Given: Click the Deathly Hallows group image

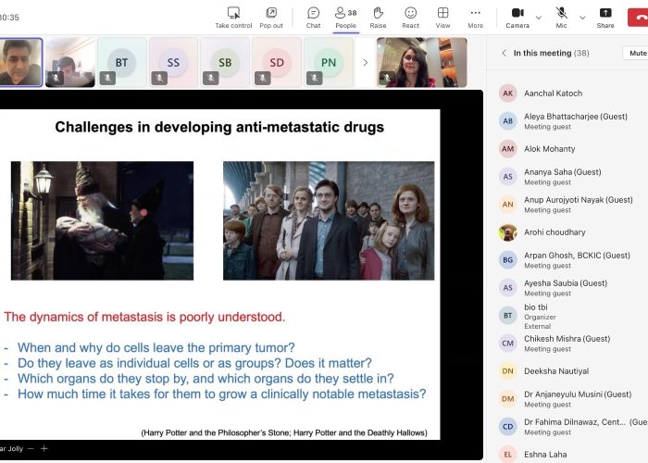Looking at the screenshot, I should [x=329, y=220].
